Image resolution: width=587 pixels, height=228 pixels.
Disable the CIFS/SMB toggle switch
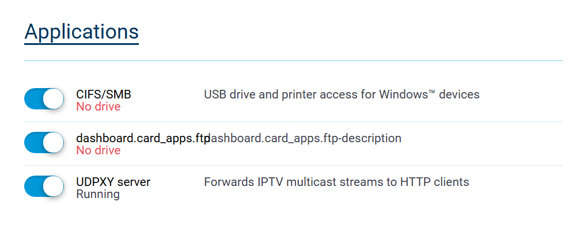coord(44,99)
